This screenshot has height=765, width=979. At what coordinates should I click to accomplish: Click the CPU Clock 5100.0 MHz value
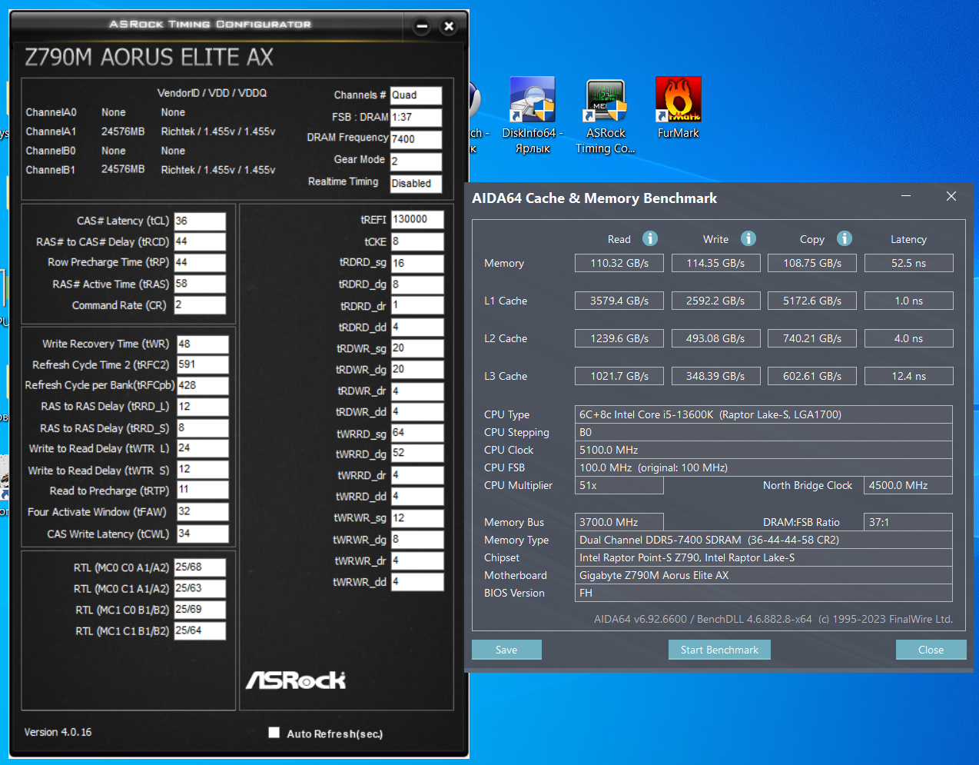[764, 450]
